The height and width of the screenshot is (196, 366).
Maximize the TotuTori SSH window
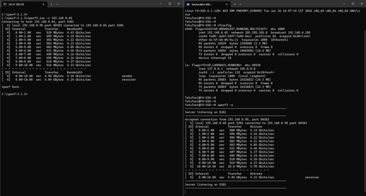click(353, 4)
